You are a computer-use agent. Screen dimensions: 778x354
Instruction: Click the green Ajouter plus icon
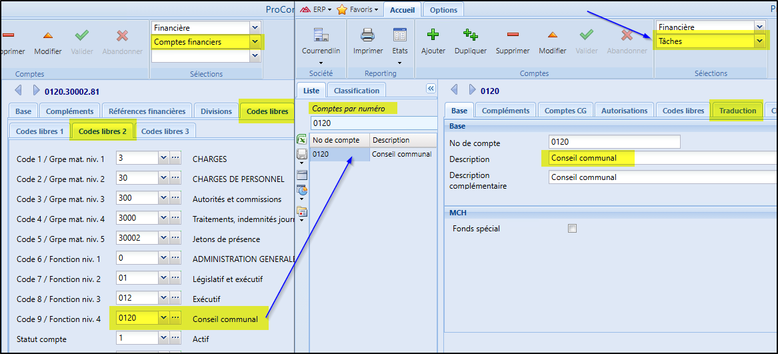tap(433, 35)
